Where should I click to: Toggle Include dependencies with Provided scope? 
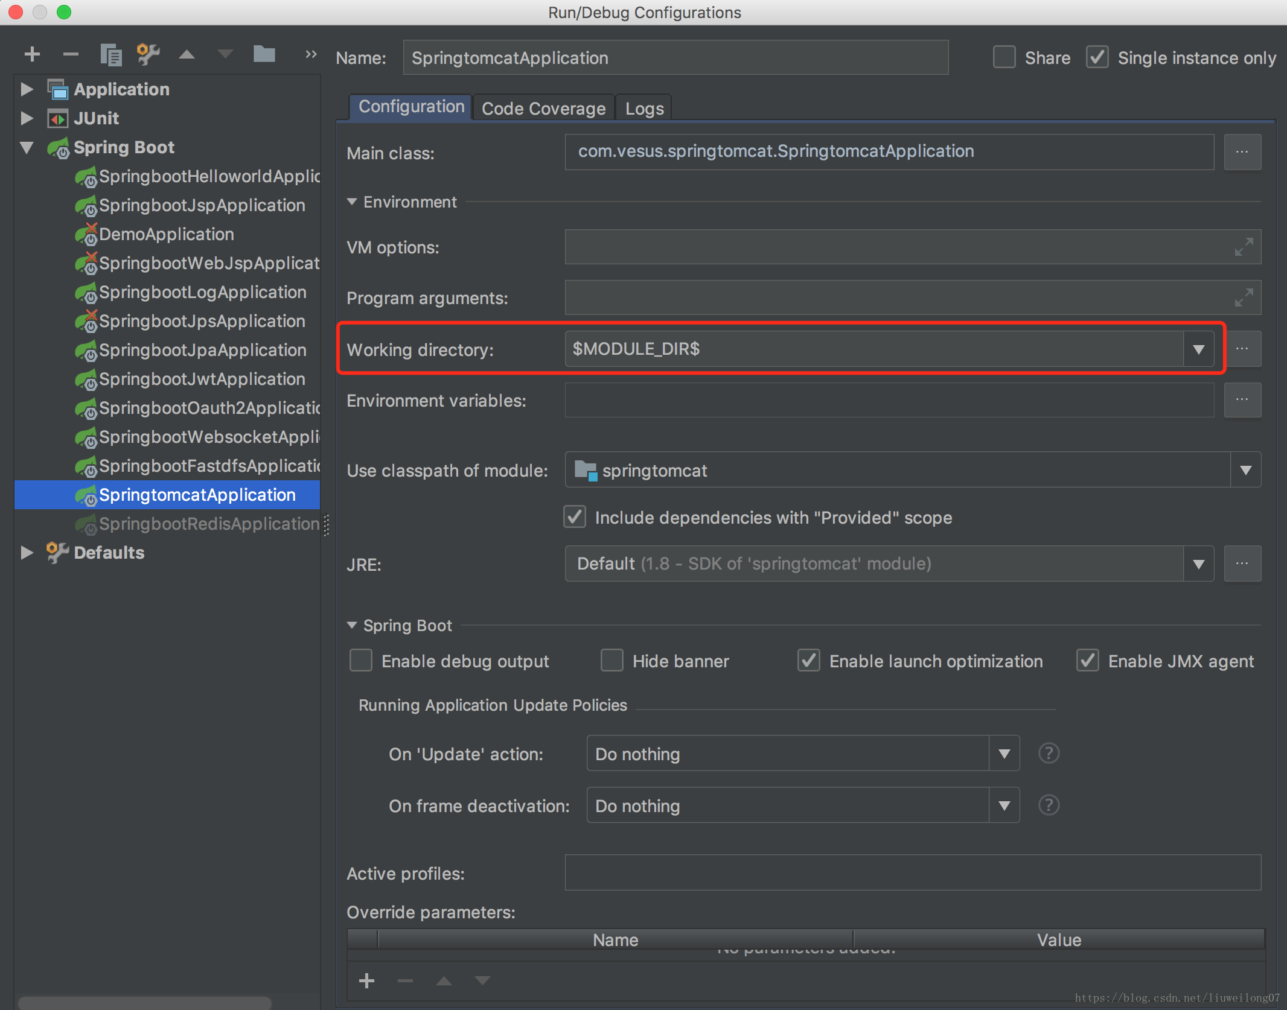[574, 517]
